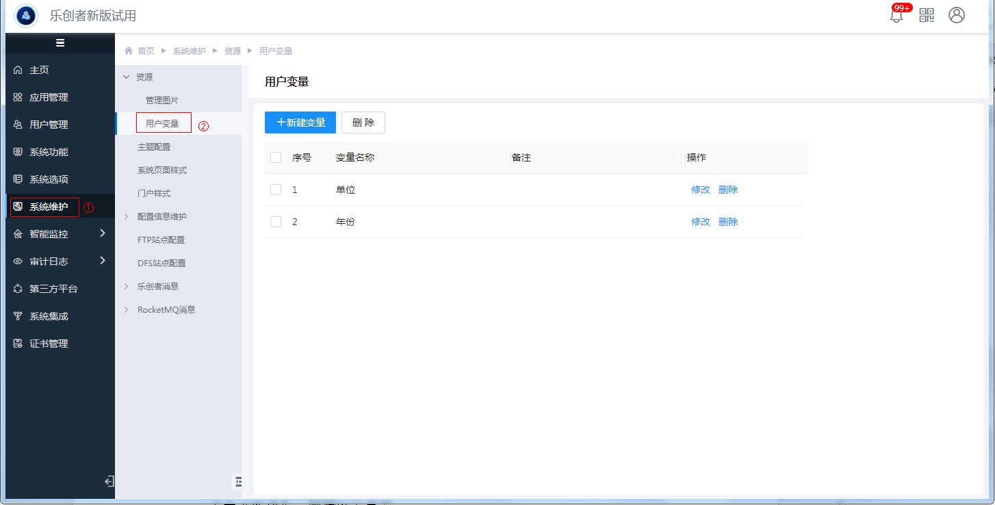The image size is (995, 505).
Task: Click the logout icon at sidebar bottom
Action: point(109,482)
